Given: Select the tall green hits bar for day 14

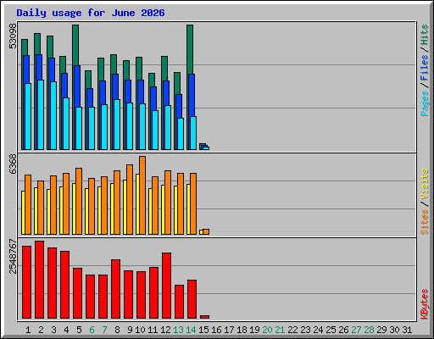Looking at the screenshot, I should (x=190, y=49).
